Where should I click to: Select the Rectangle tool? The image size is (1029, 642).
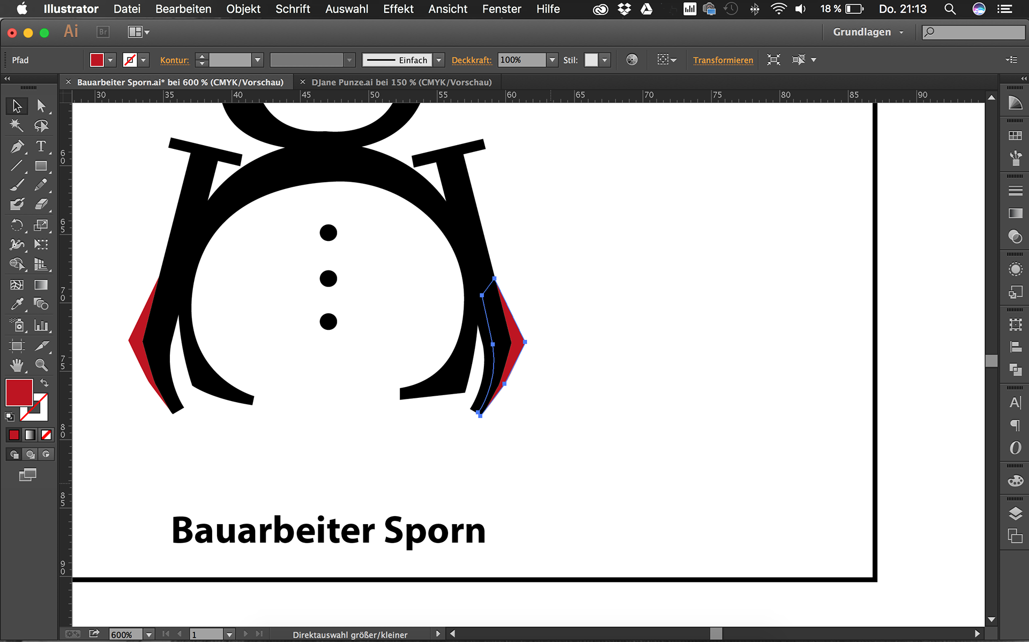tap(41, 165)
